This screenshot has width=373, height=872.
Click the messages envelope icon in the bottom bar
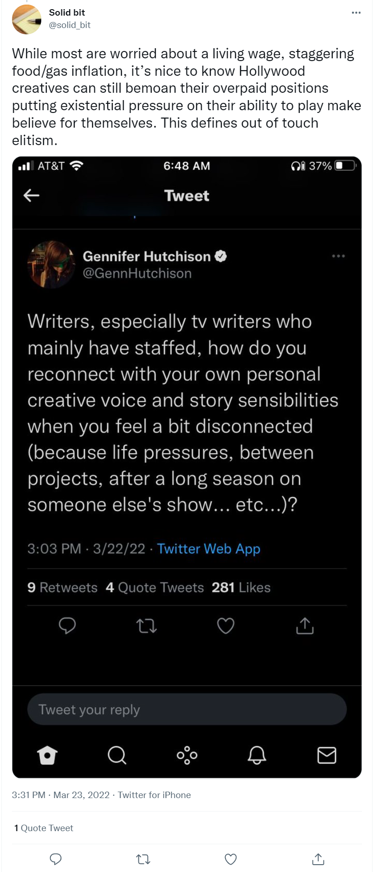point(327,755)
